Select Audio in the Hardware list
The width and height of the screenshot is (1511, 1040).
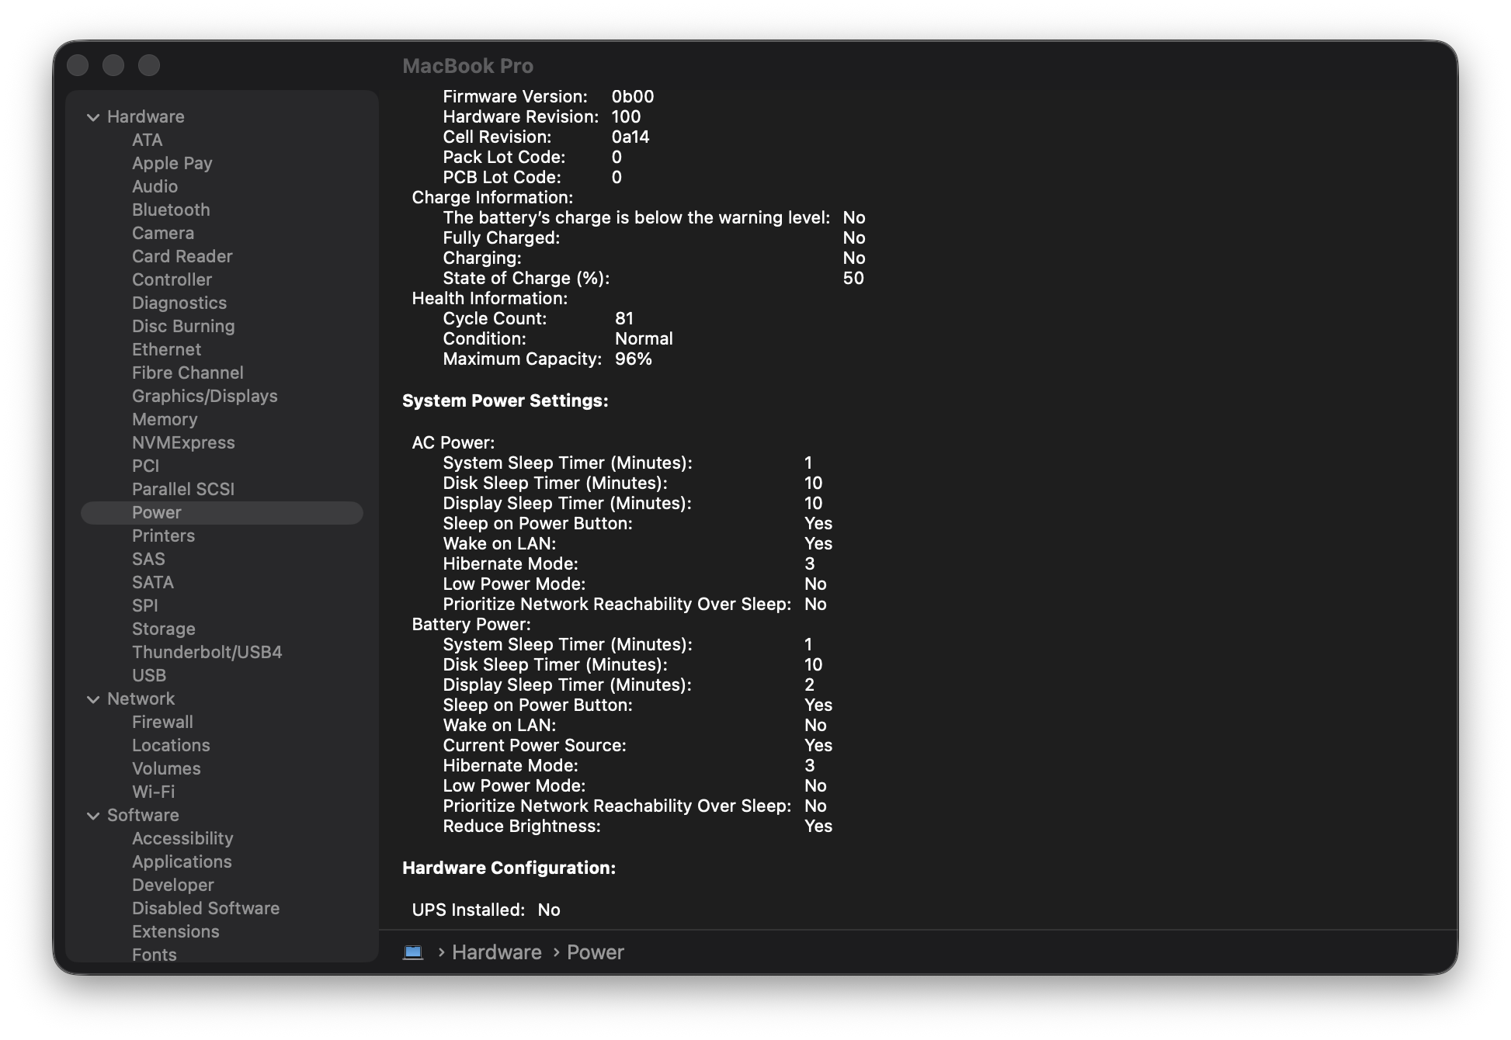tap(155, 186)
